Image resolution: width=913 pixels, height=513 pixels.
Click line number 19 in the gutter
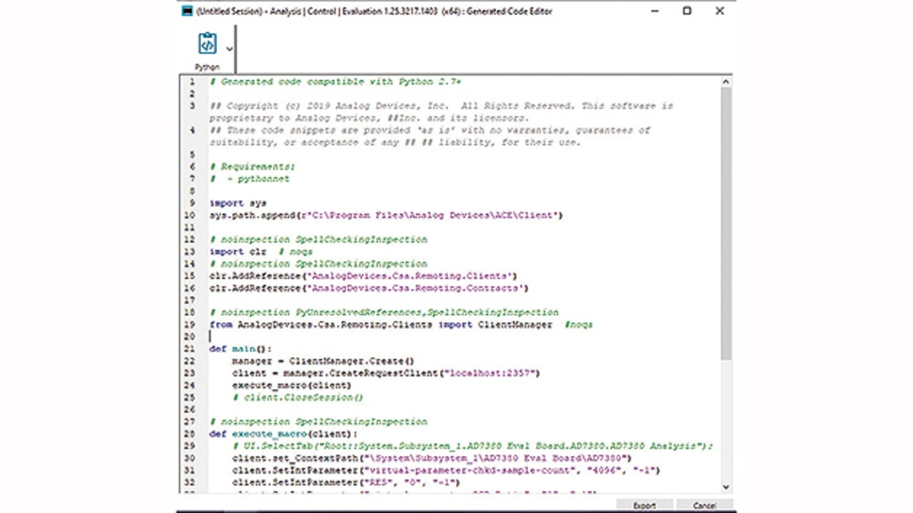190,324
